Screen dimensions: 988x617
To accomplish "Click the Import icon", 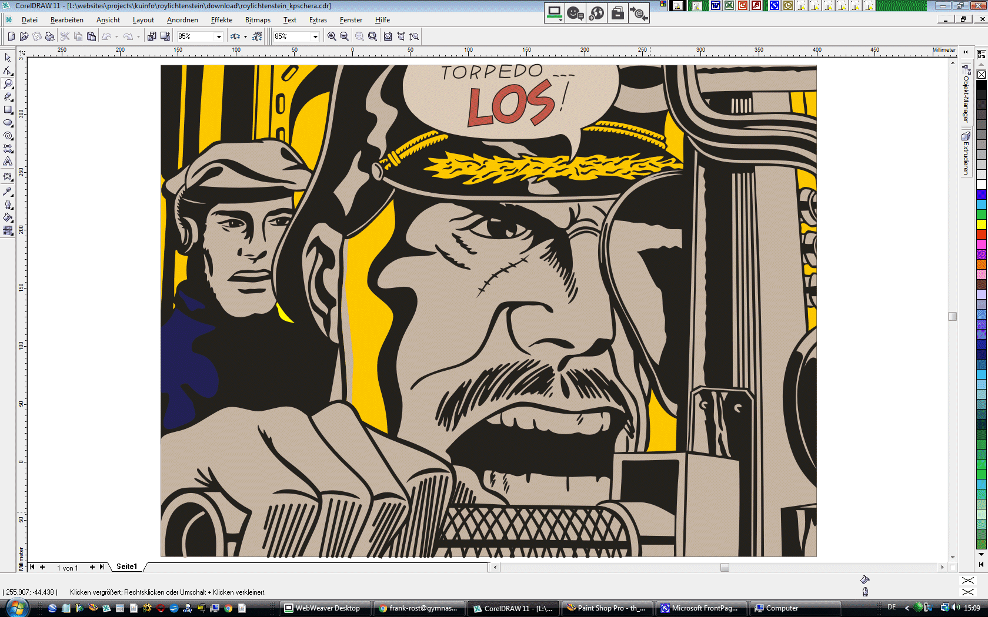I will pyautogui.click(x=152, y=36).
